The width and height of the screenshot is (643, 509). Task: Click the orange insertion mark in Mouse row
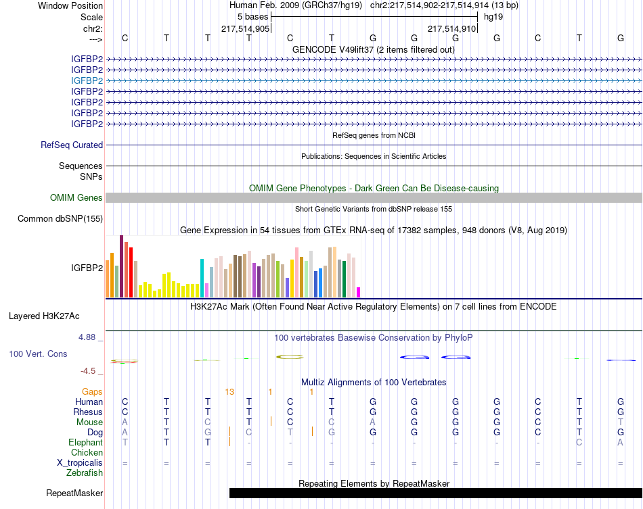271,421
